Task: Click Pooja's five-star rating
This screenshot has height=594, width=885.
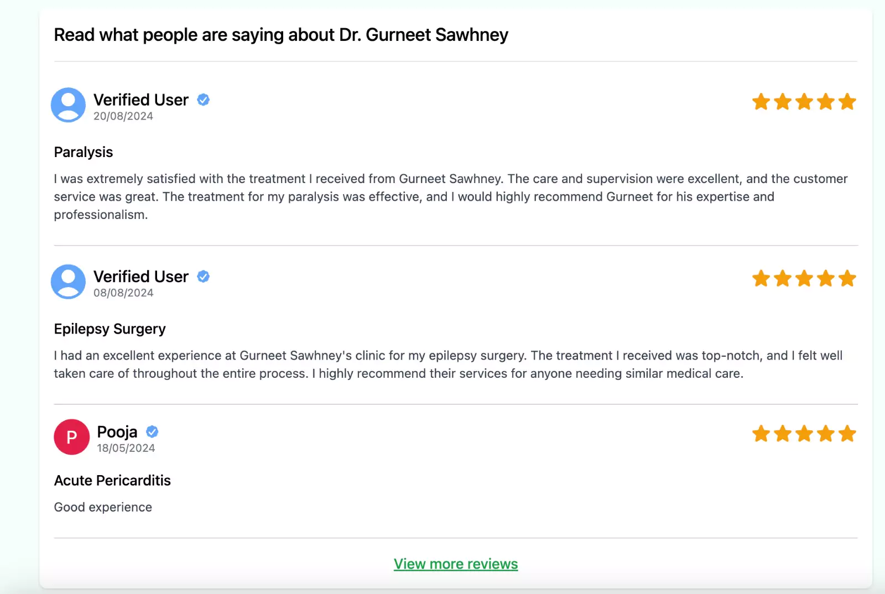Action: click(x=804, y=434)
